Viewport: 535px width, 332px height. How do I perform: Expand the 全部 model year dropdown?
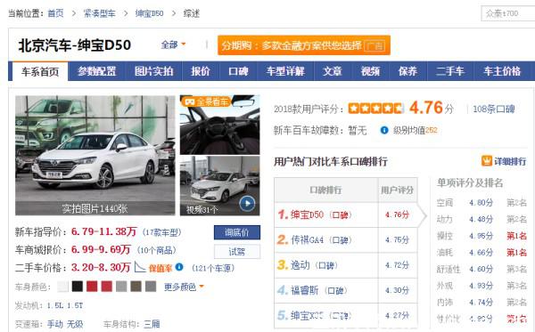coord(173,45)
